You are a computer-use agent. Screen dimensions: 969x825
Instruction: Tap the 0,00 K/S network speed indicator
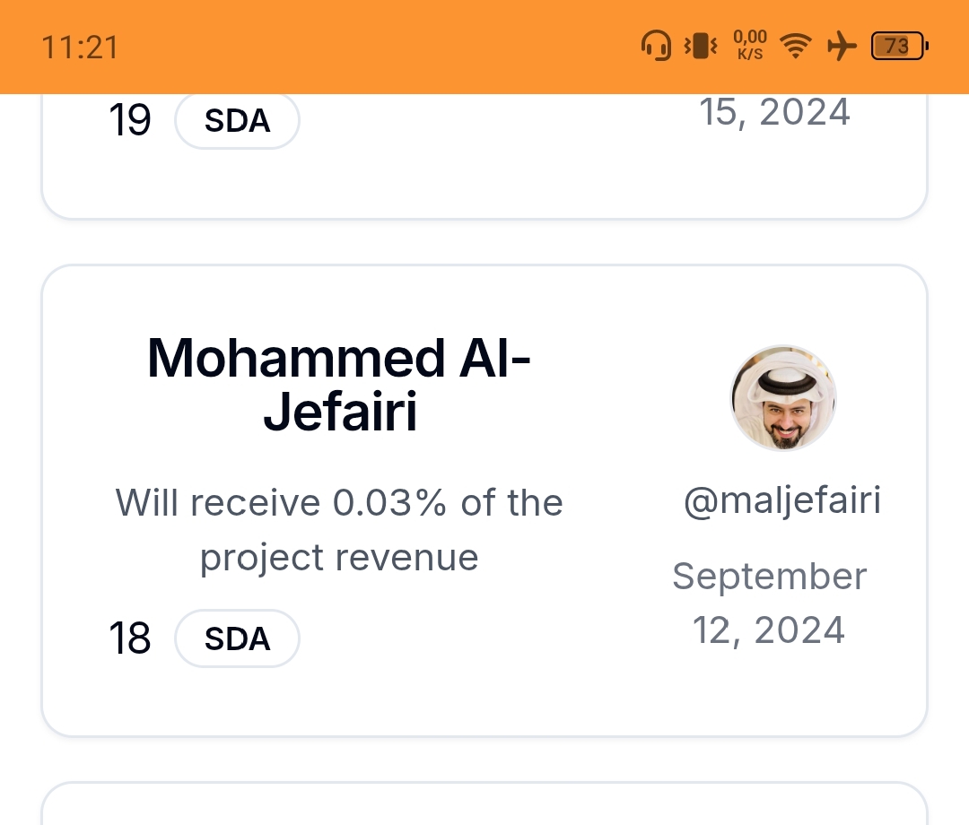click(x=750, y=44)
